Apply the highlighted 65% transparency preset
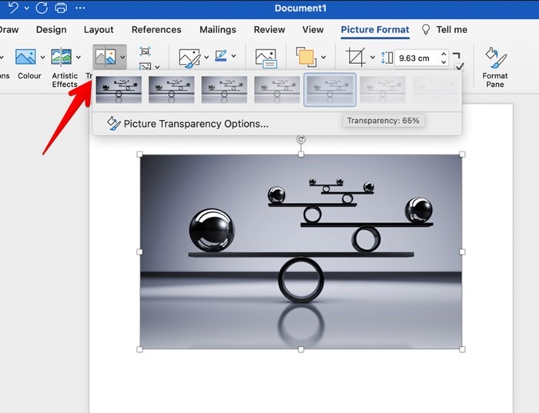Screen dimensions: 539x413 330,90
